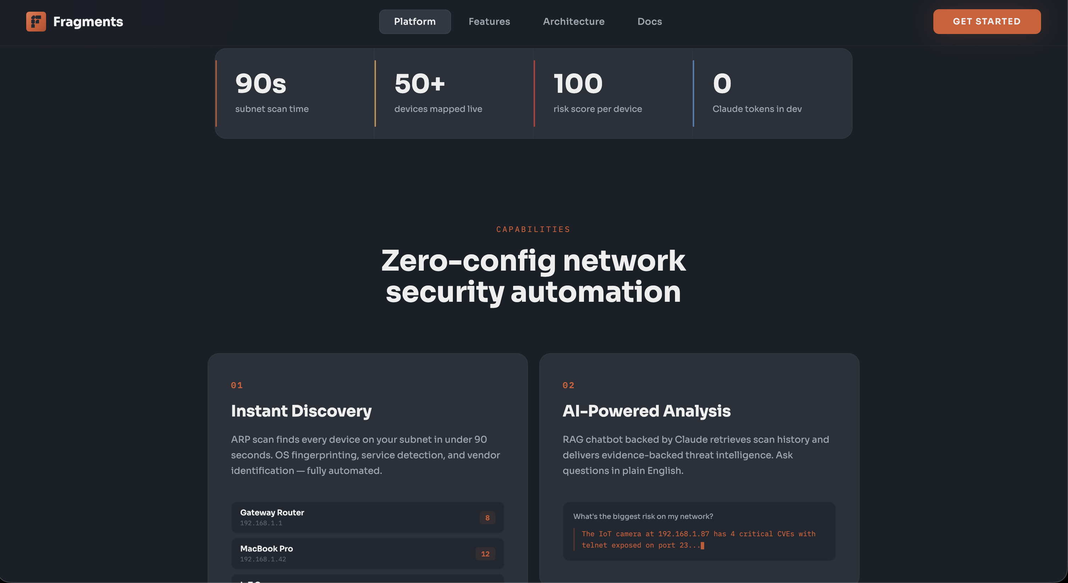Click the CAPABILITIES section label

tap(533, 229)
